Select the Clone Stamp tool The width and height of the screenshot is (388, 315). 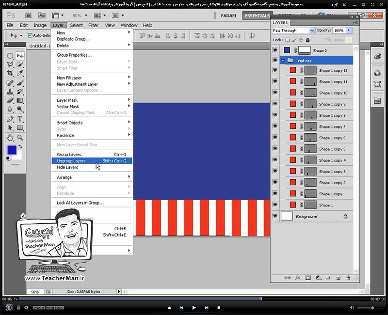coord(10,92)
